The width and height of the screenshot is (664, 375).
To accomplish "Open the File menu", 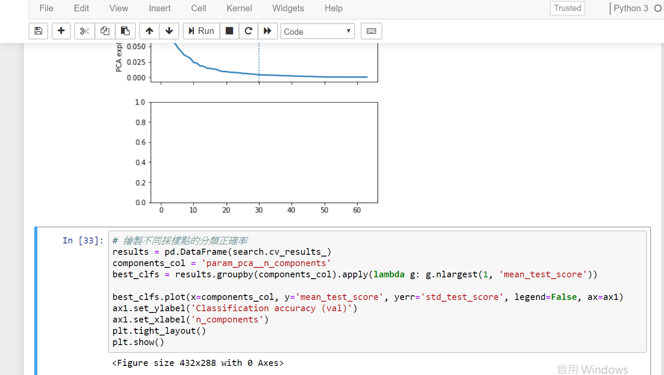I will pyautogui.click(x=46, y=8).
